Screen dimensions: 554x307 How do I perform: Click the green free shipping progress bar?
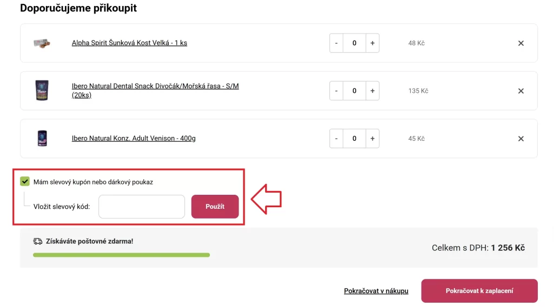coord(121,255)
